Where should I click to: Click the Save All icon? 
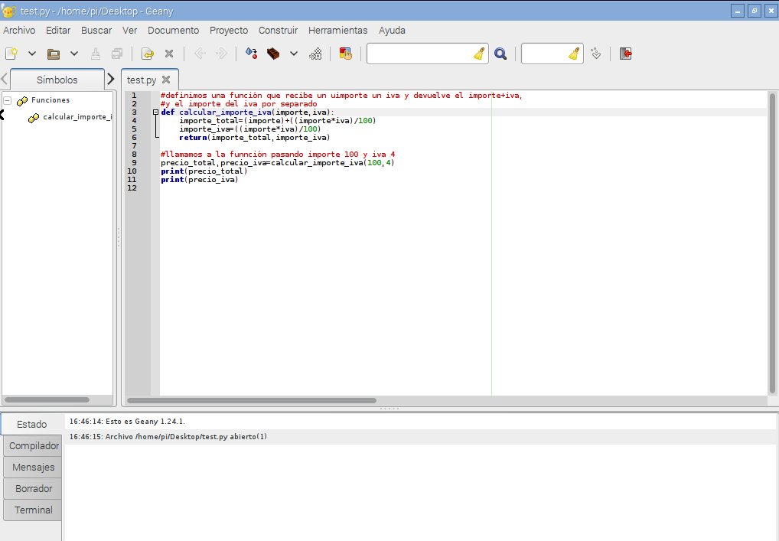(x=117, y=54)
